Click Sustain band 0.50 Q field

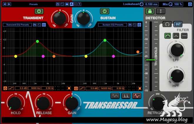pyautogui.click(x=118, y=88)
